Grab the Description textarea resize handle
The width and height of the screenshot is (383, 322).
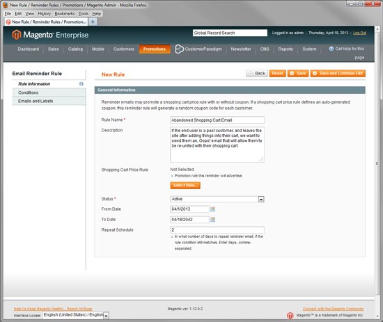click(x=261, y=159)
